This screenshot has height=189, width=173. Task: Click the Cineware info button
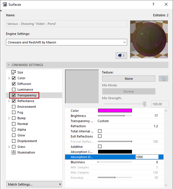pyautogui.click(x=121, y=55)
